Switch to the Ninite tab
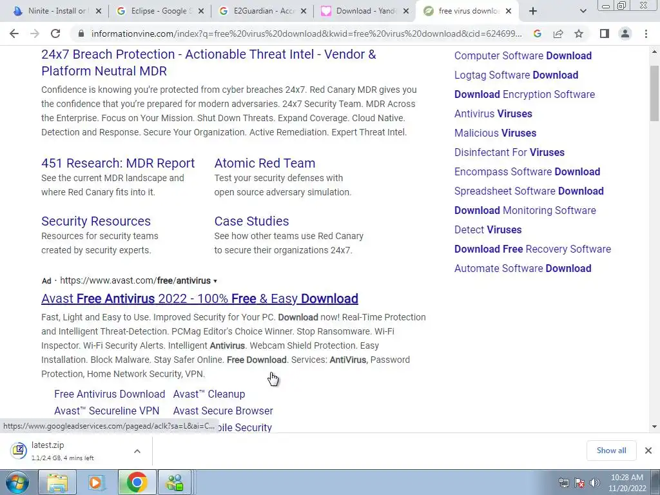 coord(57,11)
